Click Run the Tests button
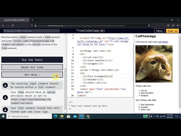Viewport: 181px width, 136px height. tap(32, 60)
